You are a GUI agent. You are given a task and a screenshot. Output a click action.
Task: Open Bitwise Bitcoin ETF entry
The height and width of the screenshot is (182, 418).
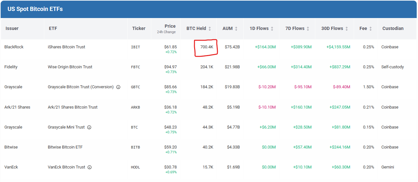(65, 147)
